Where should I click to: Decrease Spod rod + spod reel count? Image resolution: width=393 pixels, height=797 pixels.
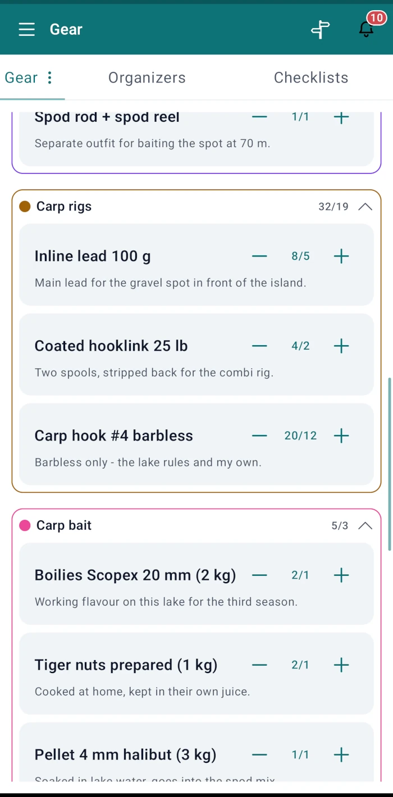click(259, 117)
